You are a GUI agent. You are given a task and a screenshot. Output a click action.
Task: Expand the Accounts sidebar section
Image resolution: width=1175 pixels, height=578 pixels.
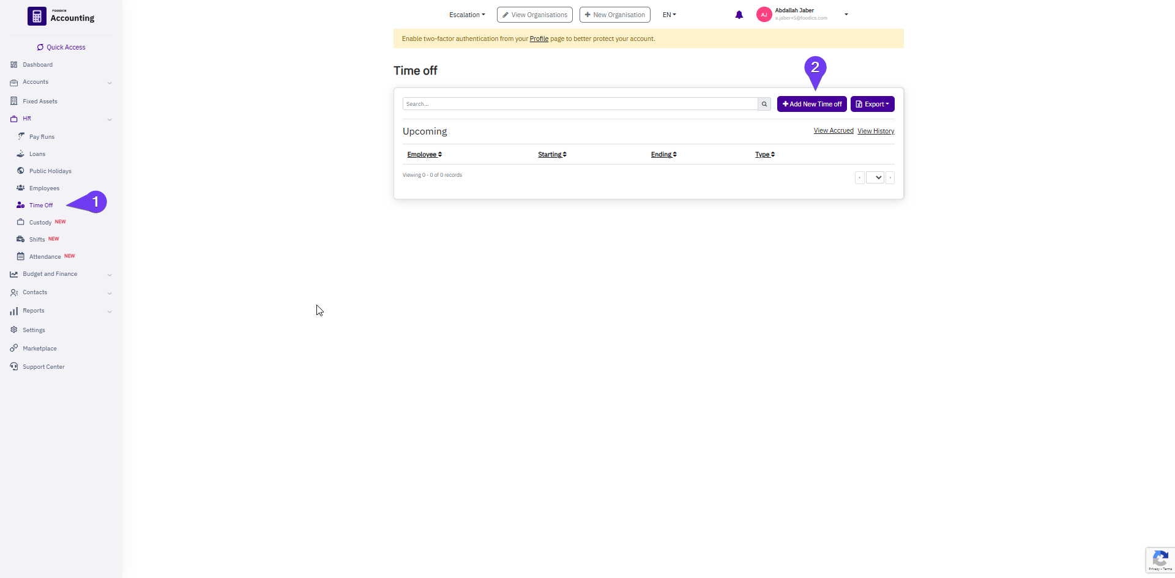[35, 82]
